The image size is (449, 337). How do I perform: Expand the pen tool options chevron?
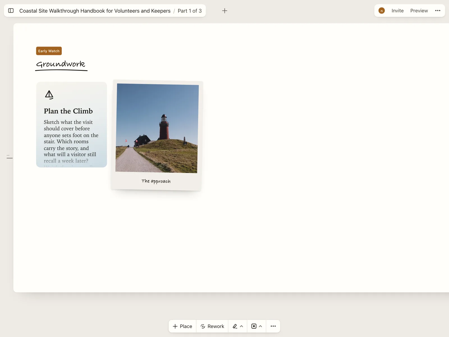click(242, 326)
